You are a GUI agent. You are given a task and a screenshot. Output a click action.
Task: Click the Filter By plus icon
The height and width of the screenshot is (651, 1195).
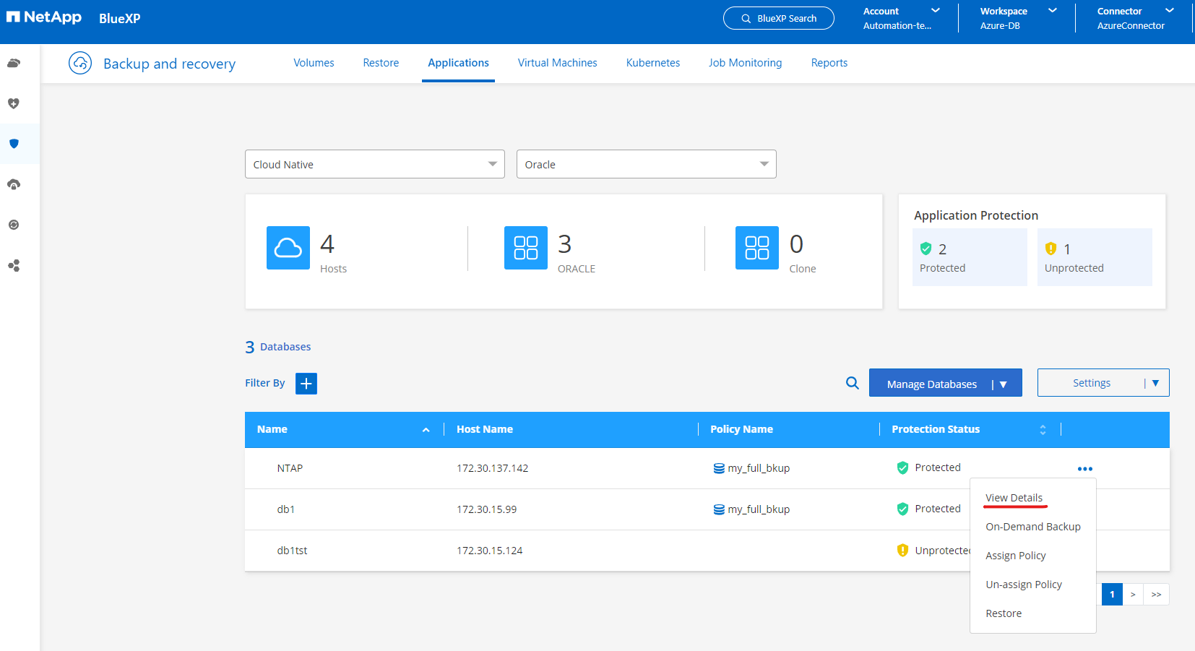pos(306,384)
